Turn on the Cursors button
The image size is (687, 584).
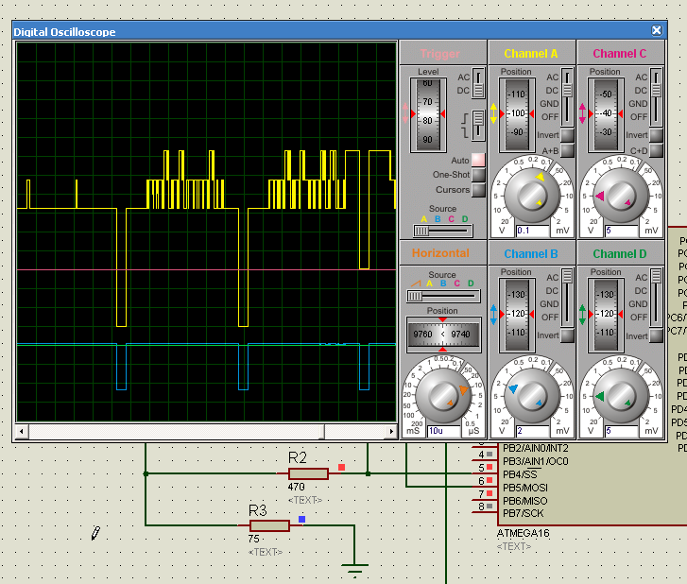pyautogui.click(x=478, y=190)
